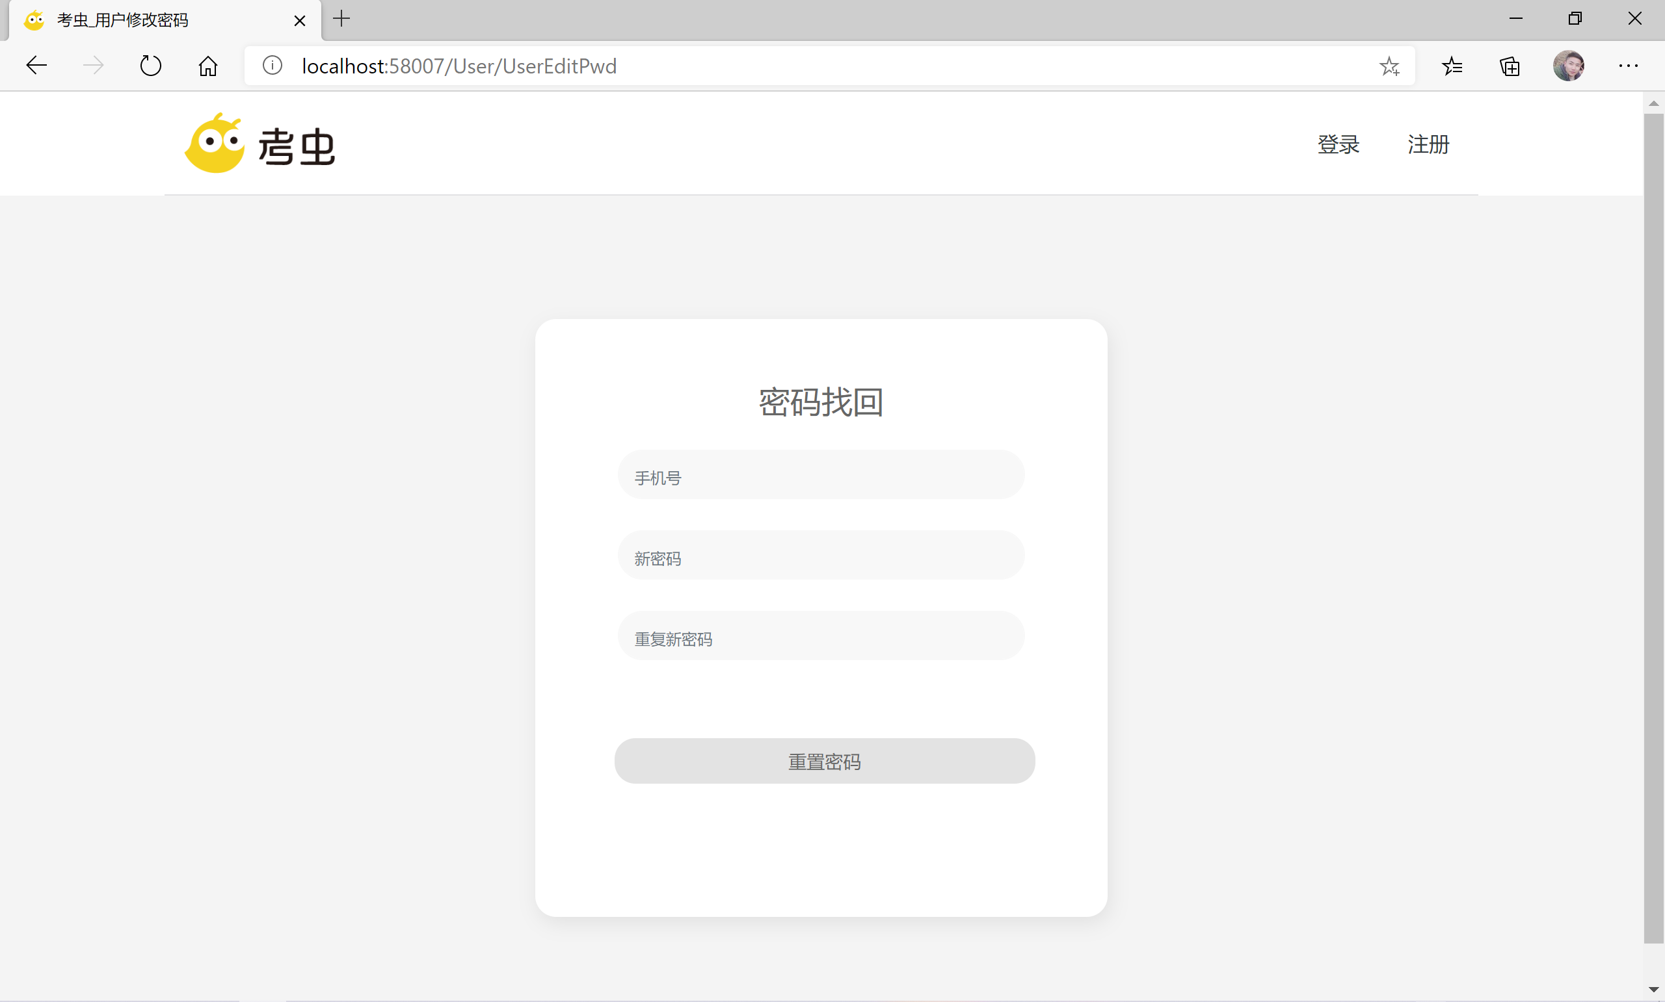View site information icon in address bar
The width and height of the screenshot is (1665, 1002).
(x=273, y=66)
